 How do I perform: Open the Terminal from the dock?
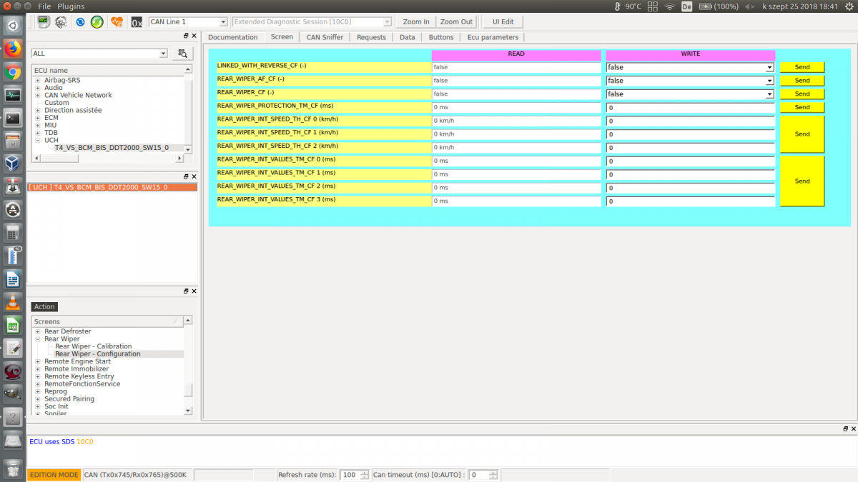pyautogui.click(x=13, y=118)
